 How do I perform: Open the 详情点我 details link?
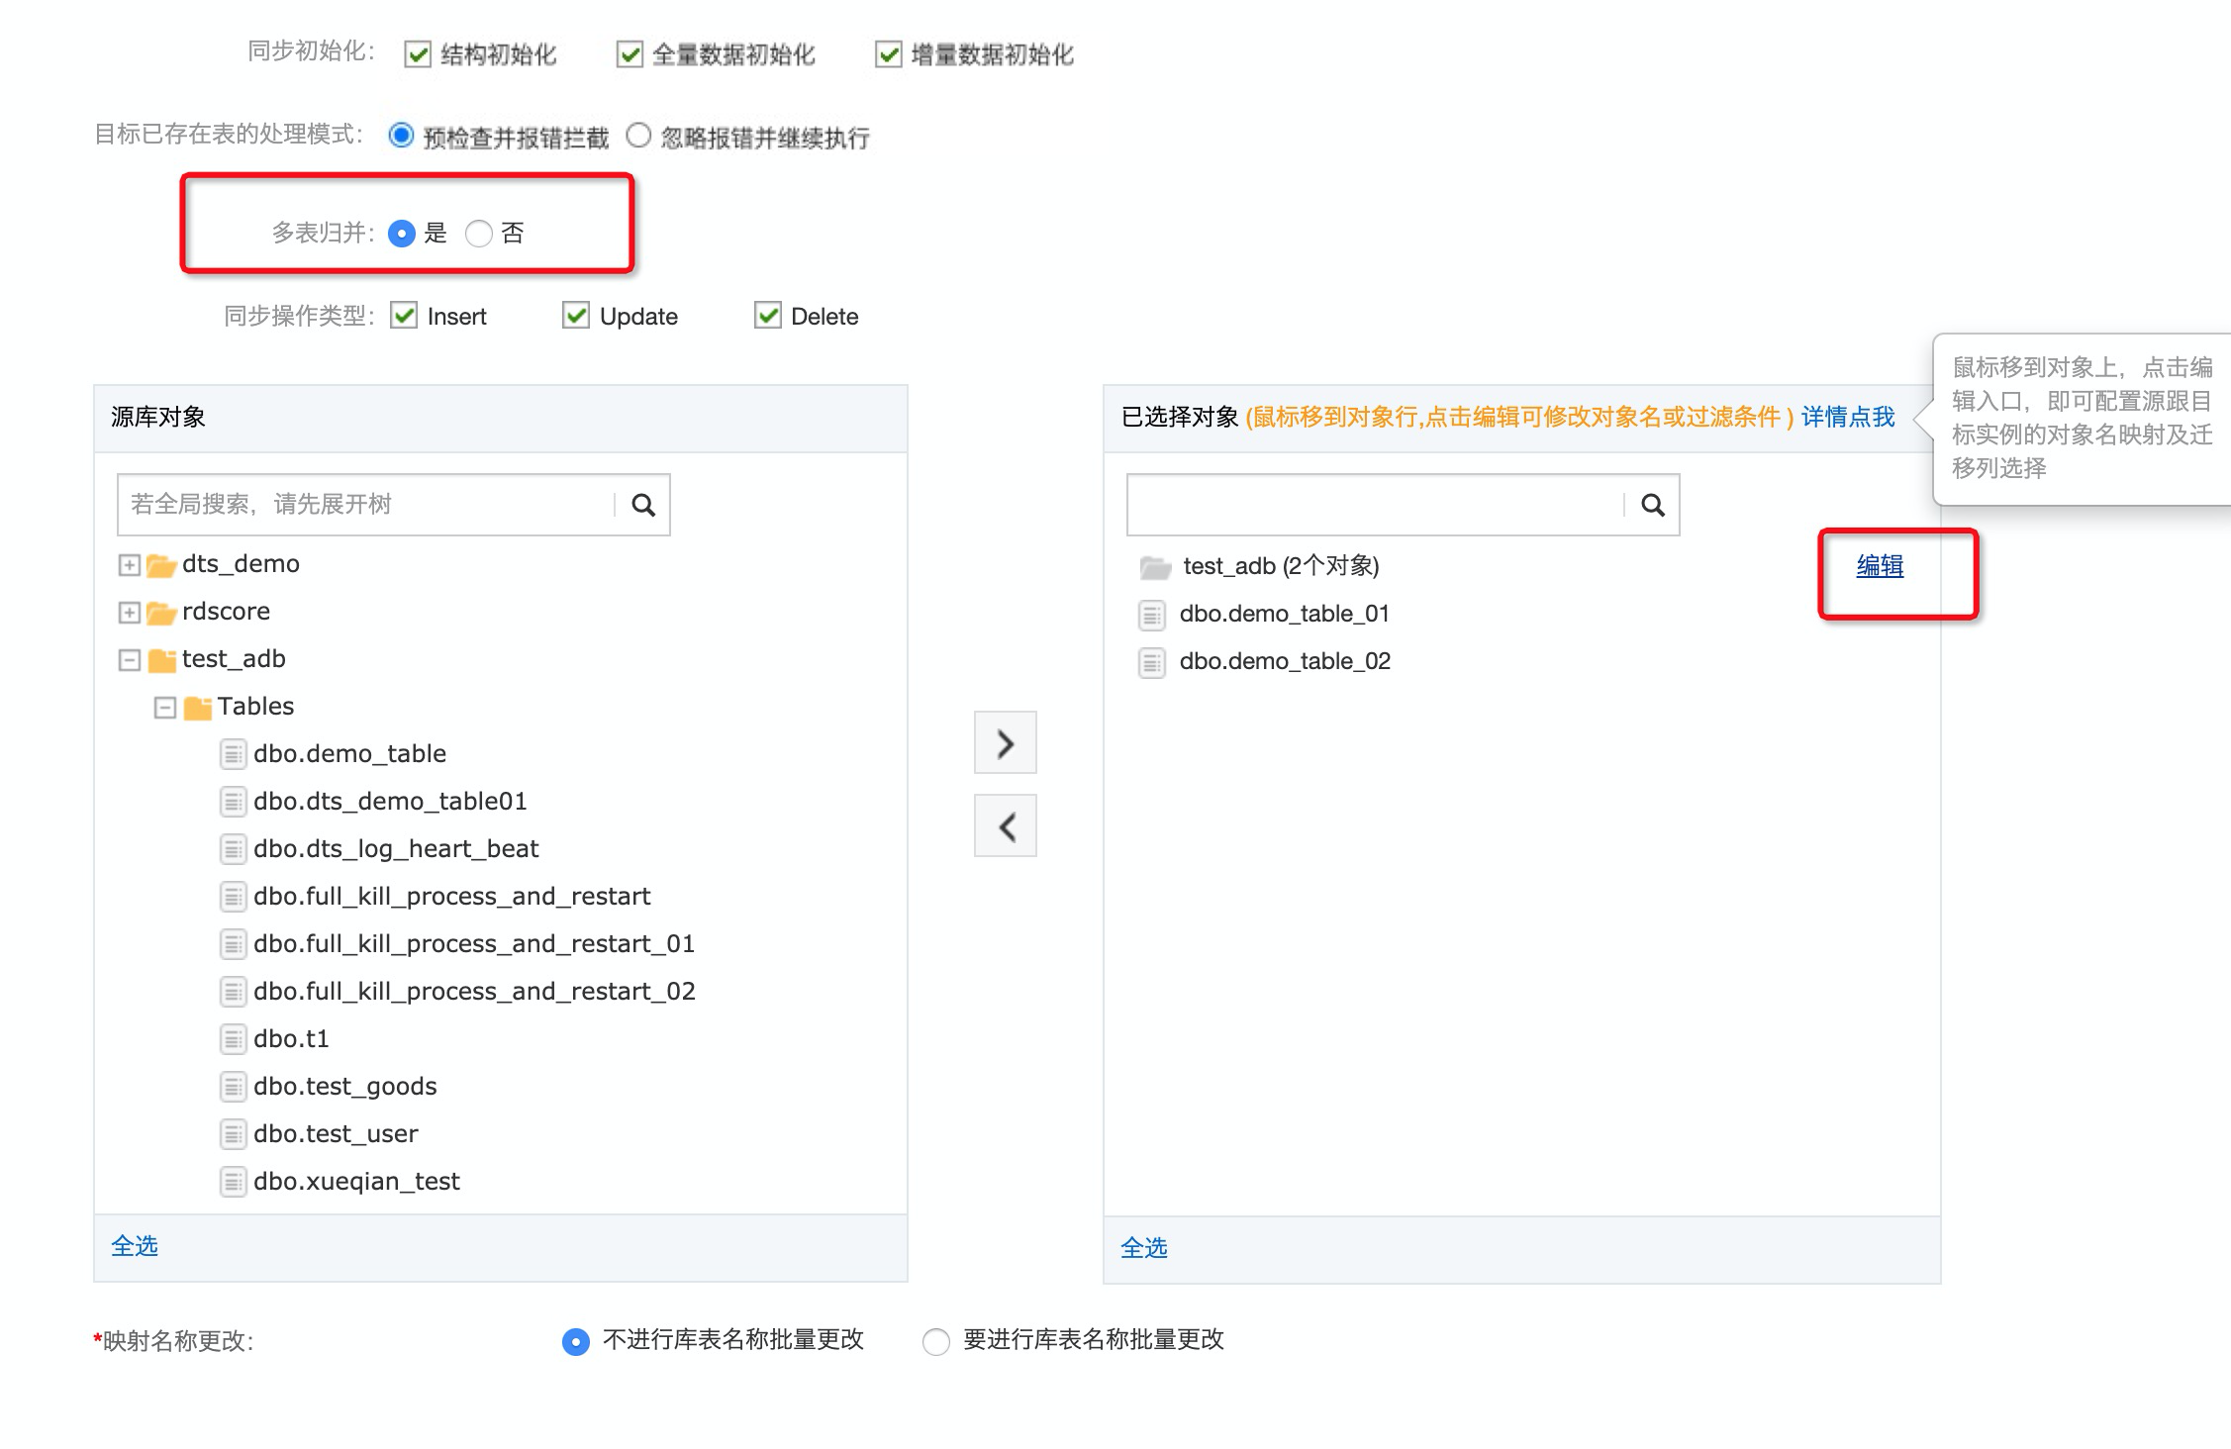coord(1847,417)
